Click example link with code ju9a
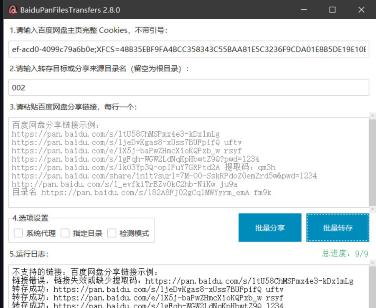 [x=124, y=184]
